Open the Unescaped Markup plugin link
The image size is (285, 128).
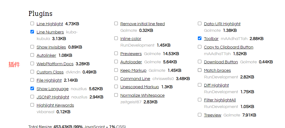coord(139,87)
